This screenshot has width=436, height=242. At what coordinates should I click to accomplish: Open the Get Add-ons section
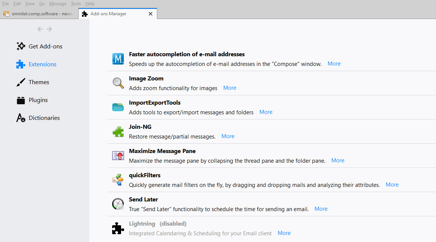[x=45, y=47]
